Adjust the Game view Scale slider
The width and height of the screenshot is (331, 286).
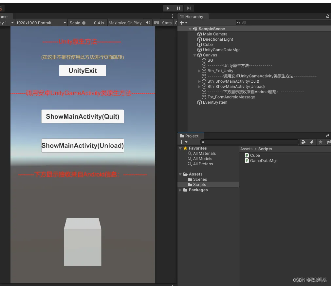coord(87,23)
